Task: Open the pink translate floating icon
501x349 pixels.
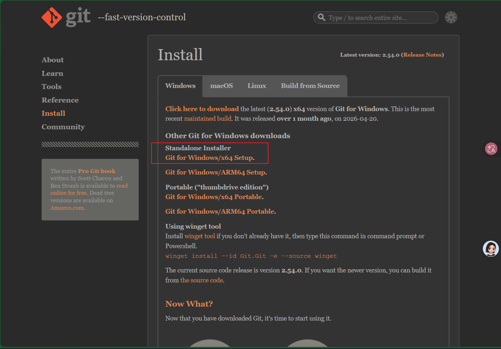Action: (491, 149)
